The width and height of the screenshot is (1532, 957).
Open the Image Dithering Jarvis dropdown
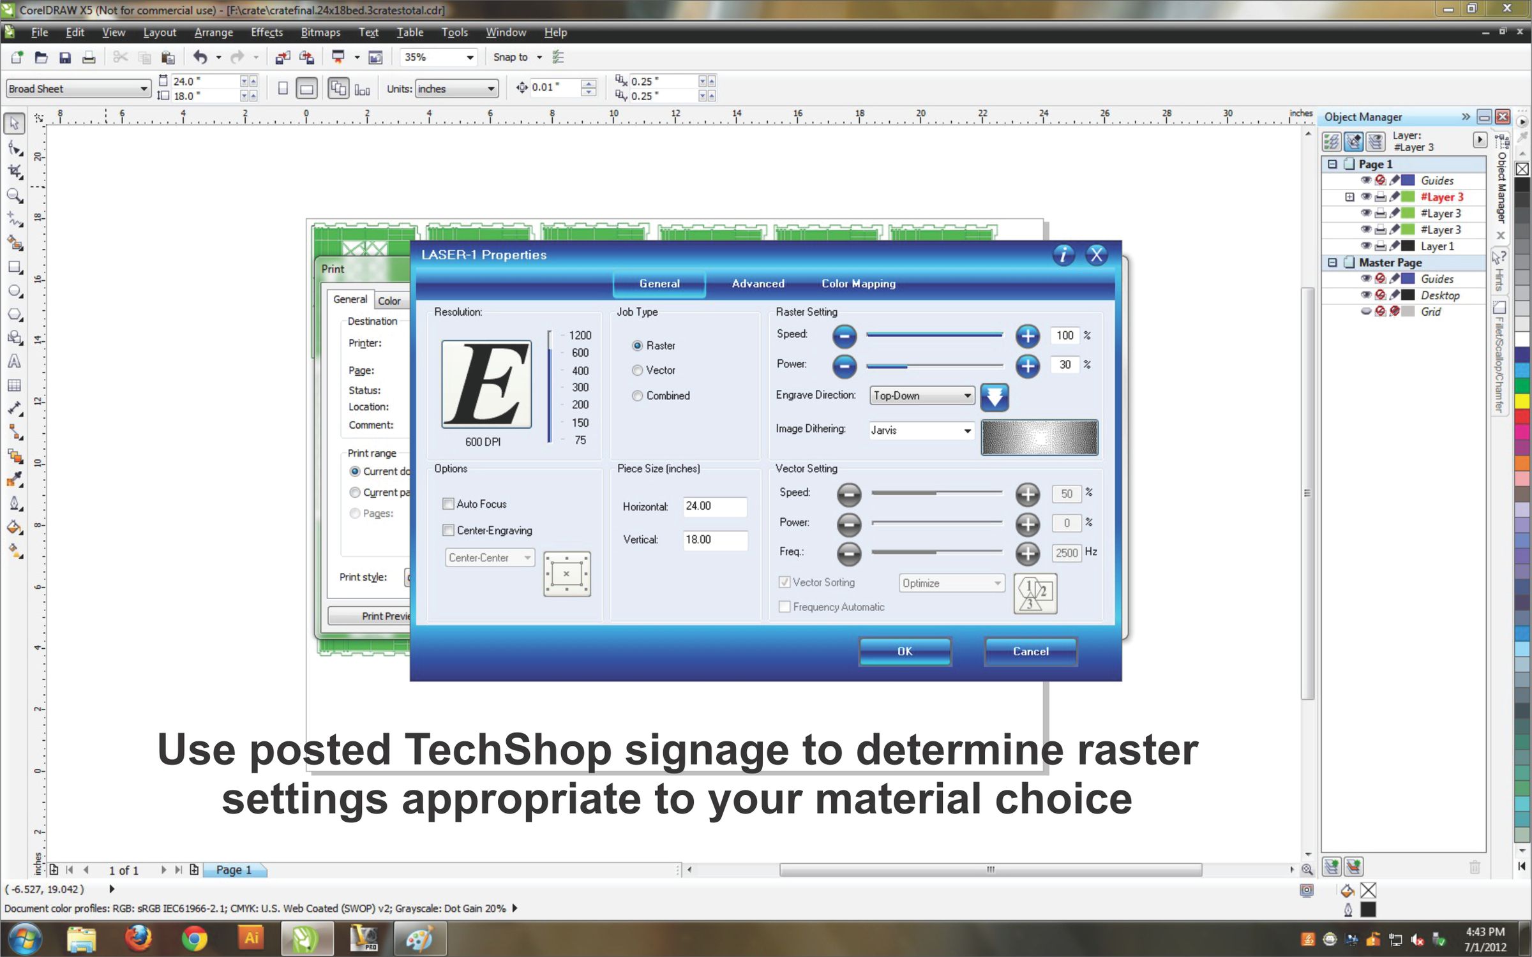[921, 431]
